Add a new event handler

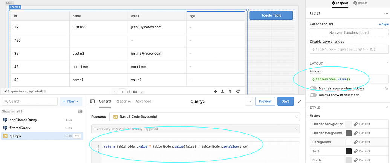(x=384, y=24)
